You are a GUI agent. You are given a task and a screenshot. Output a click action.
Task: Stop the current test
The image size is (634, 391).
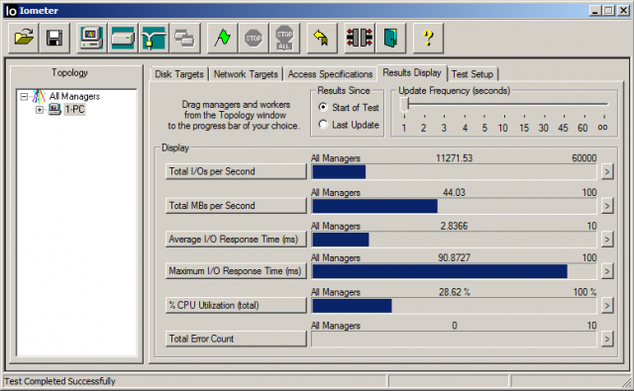coord(254,38)
